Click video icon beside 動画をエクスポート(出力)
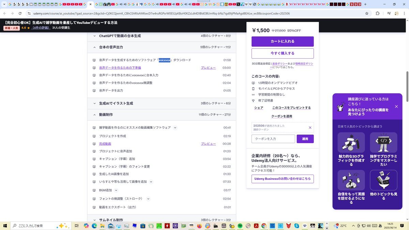 (94, 207)
